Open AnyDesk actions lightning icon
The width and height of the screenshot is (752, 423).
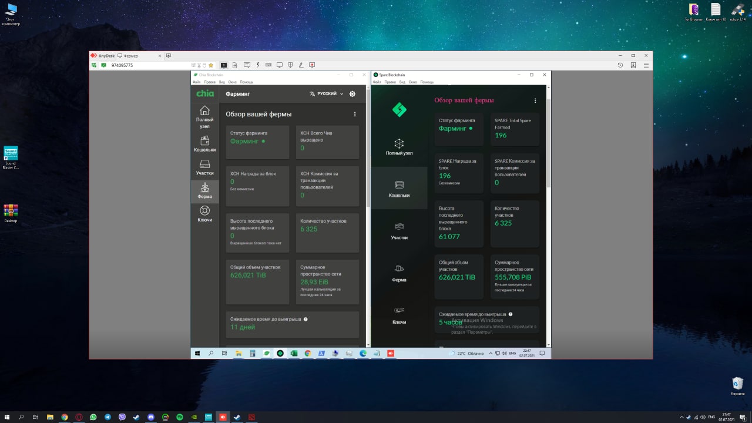[257, 65]
